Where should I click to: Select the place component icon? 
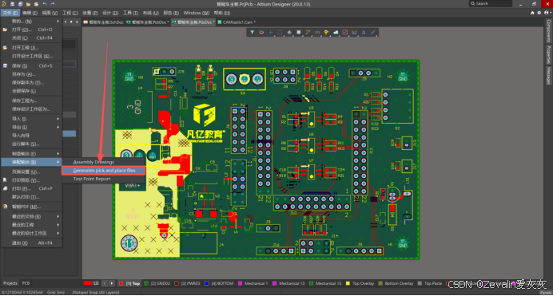pyautogui.click(x=299, y=33)
